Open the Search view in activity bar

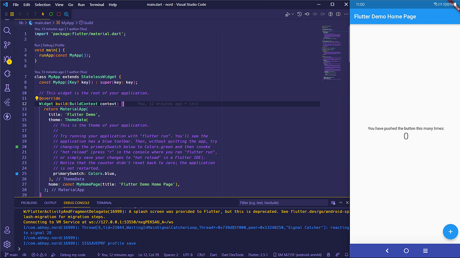pyautogui.click(x=7, y=30)
